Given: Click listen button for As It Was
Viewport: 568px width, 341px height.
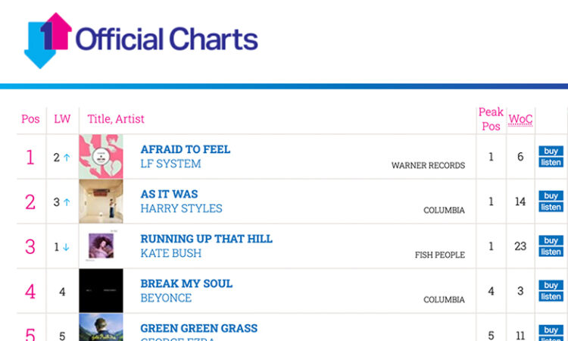Looking at the screenshot, I should [x=551, y=207].
